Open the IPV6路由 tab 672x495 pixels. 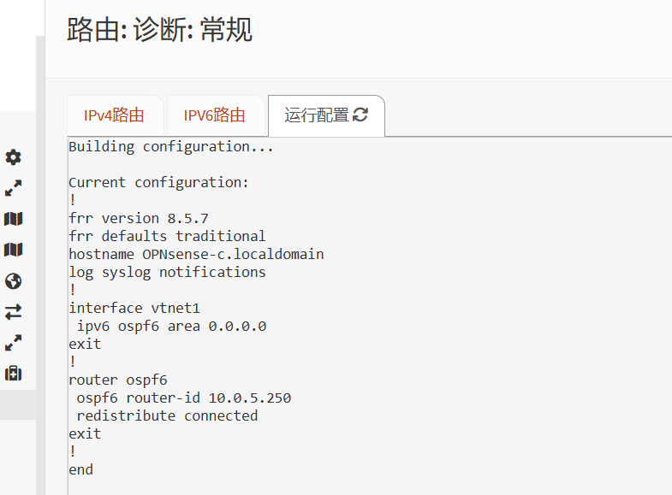click(x=214, y=115)
